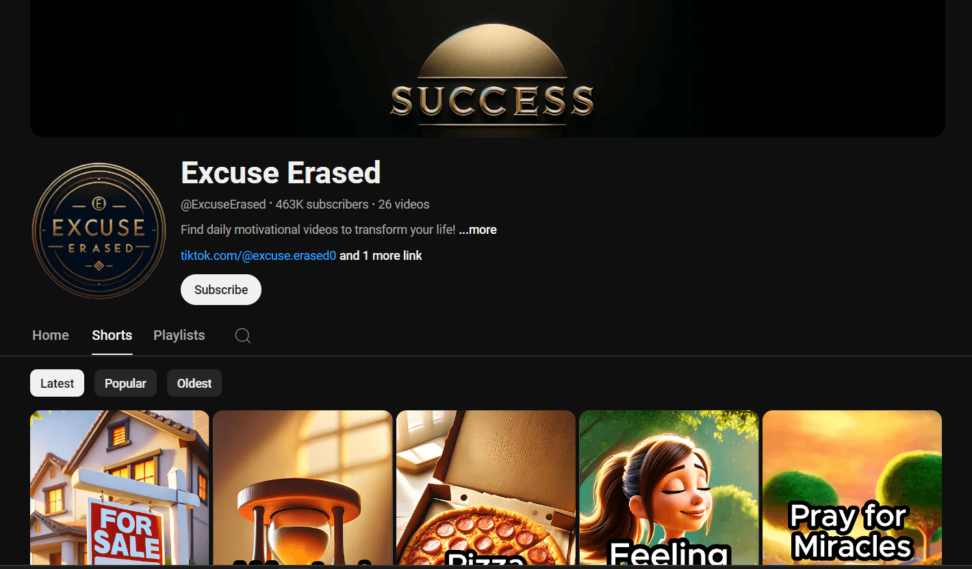Expand channel description with ...more

[478, 230]
